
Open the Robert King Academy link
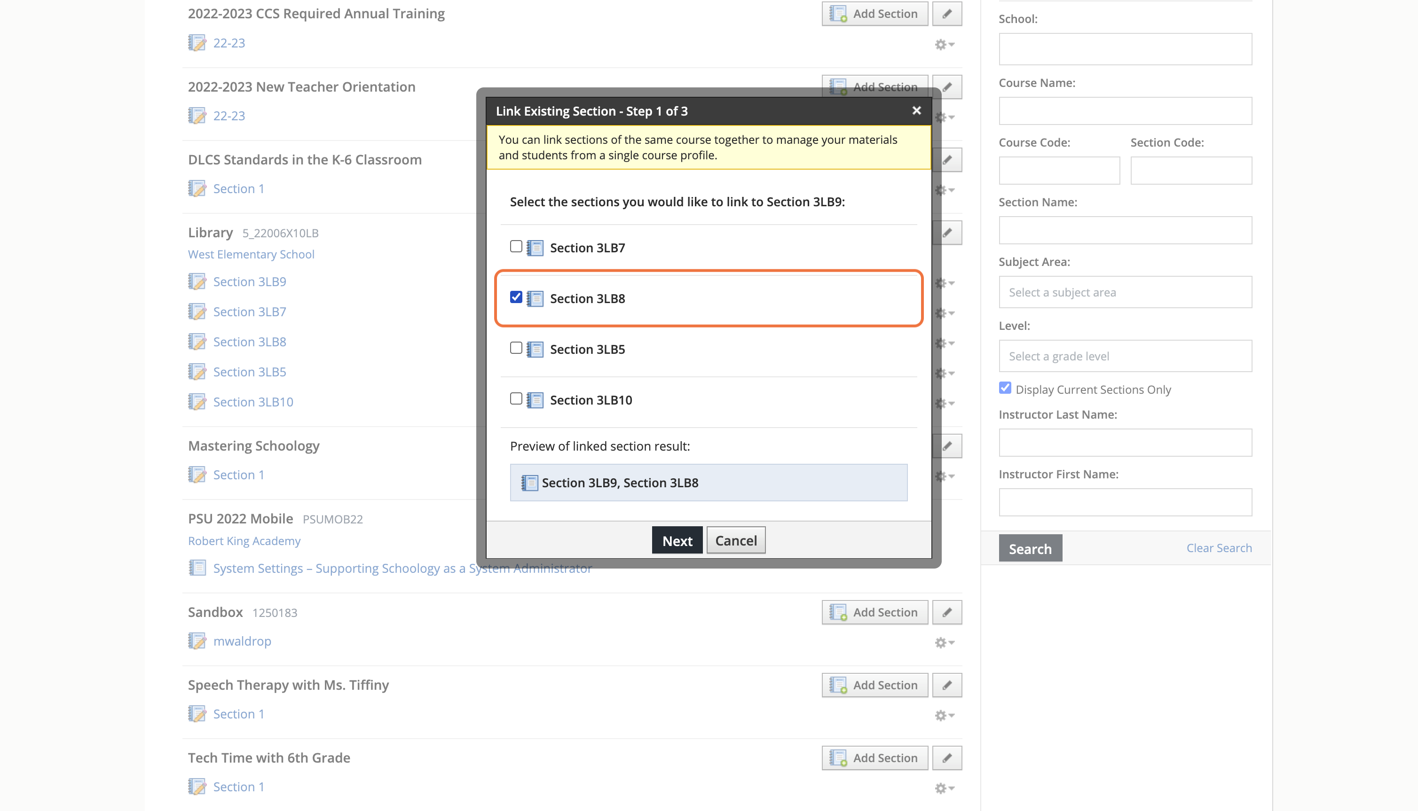(x=244, y=541)
